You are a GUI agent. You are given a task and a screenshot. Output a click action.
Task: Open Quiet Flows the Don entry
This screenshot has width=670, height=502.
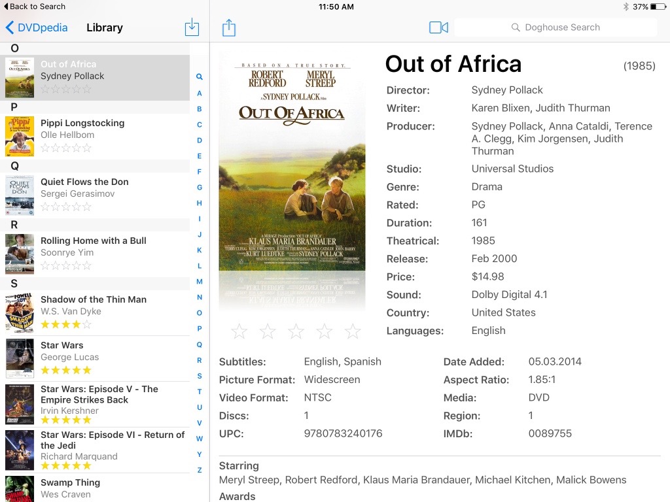(x=95, y=195)
